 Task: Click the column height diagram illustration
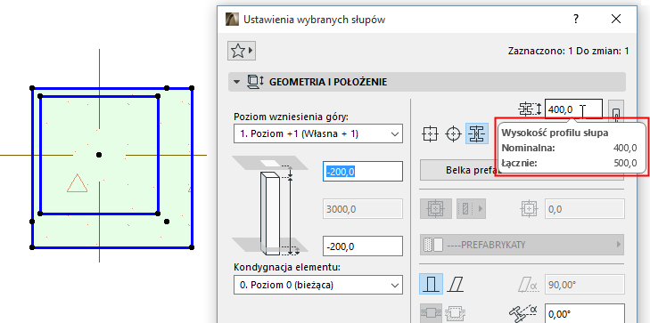270,206
